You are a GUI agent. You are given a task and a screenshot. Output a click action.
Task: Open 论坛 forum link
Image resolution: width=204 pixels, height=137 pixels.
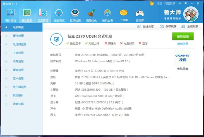[x=159, y=4]
